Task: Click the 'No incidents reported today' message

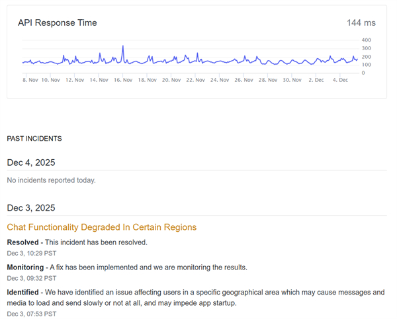Action: (x=51, y=180)
